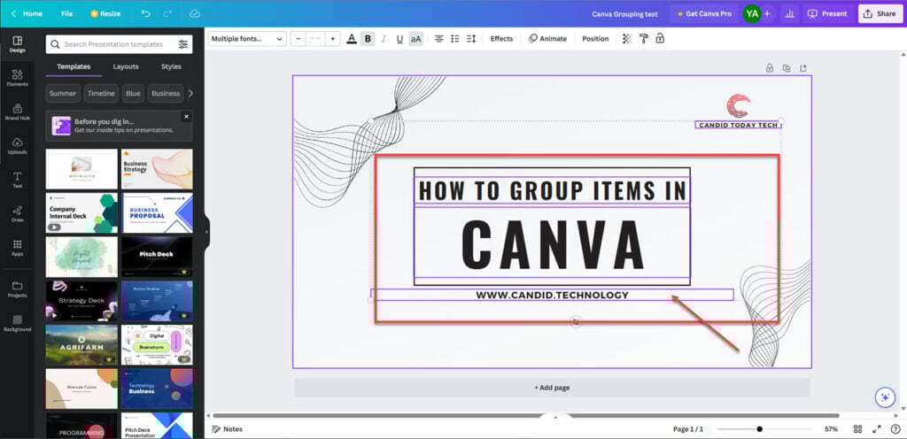
Task: Open Projects in the sidebar
Action: [18, 289]
